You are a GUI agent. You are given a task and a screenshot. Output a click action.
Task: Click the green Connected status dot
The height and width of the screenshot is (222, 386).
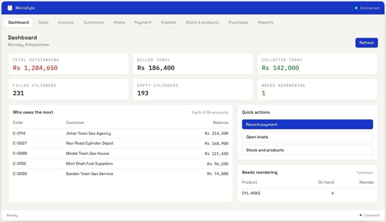pos(356,8)
